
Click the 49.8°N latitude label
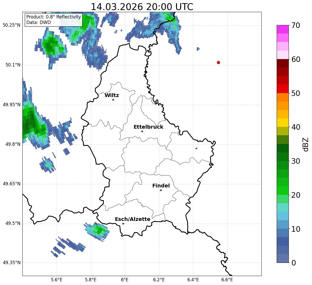pos(13,144)
